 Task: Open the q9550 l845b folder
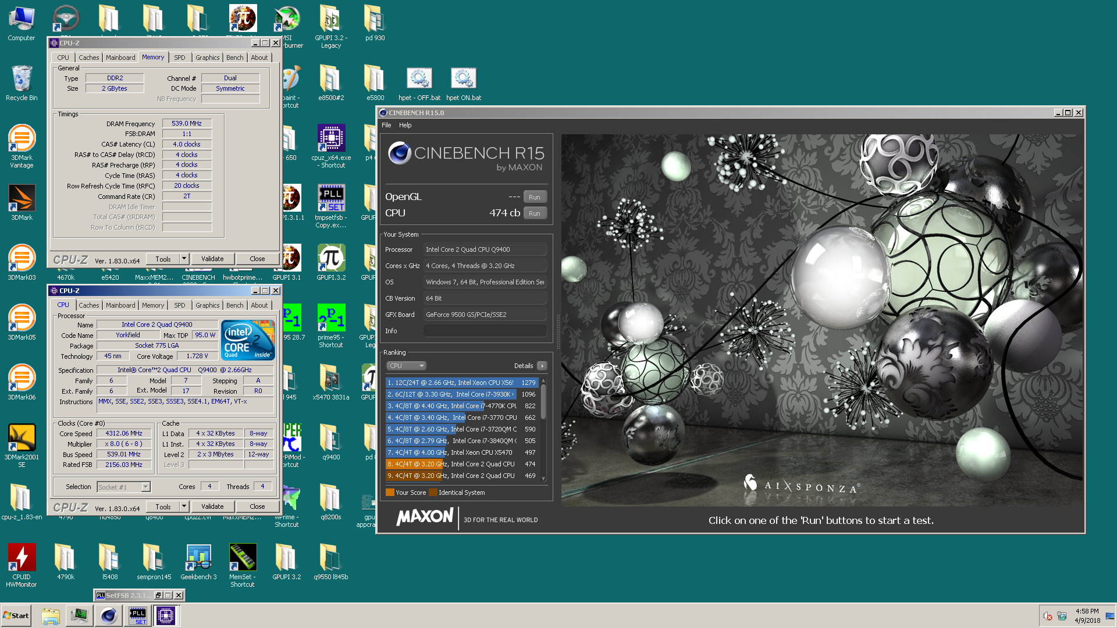[x=331, y=562]
